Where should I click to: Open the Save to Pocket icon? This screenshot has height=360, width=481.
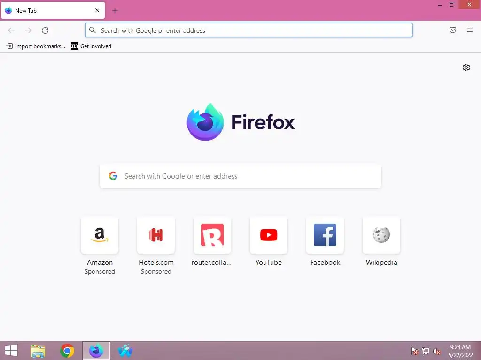coord(453,30)
